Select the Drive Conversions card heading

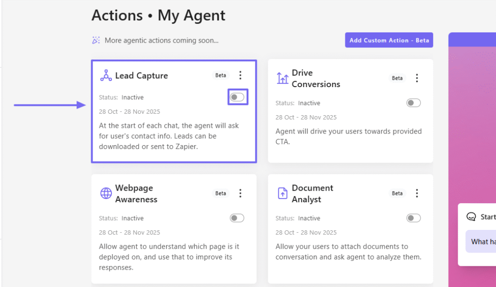tap(316, 78)
